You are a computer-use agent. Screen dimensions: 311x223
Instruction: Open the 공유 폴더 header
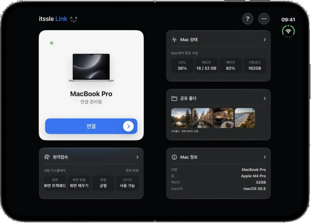[x=218, y=99]
